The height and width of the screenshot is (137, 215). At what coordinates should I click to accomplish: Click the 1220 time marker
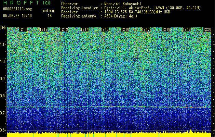pos(207,29)
